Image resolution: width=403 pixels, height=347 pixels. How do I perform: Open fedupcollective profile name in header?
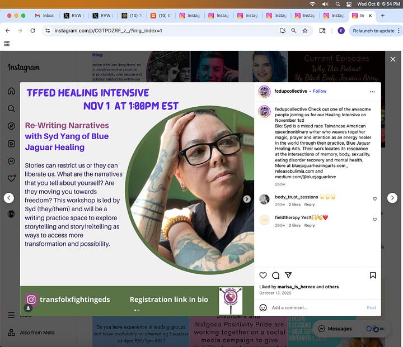point(290,91)
